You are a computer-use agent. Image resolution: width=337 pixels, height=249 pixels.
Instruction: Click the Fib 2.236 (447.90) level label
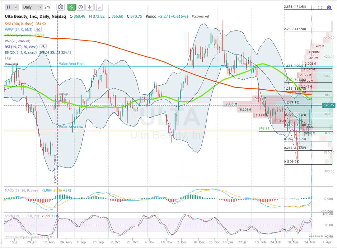(x=295, y=29)
